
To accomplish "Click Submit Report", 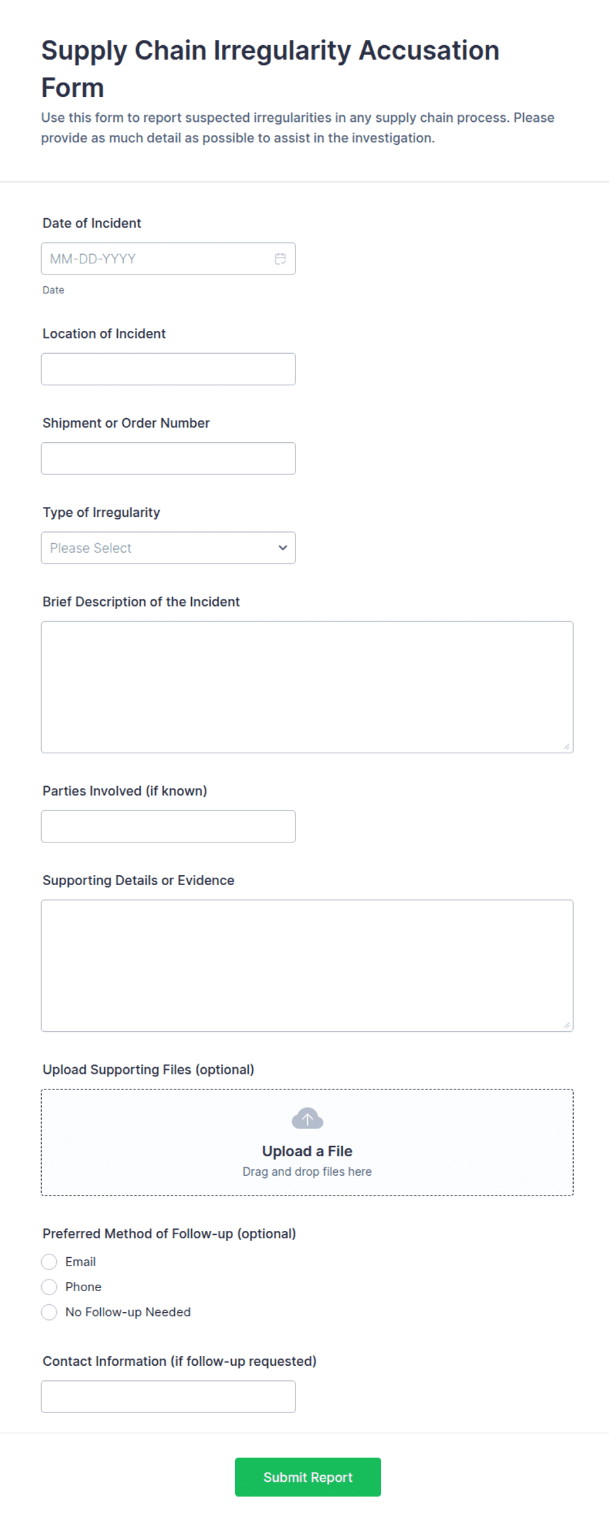I will coord(307,1477).
